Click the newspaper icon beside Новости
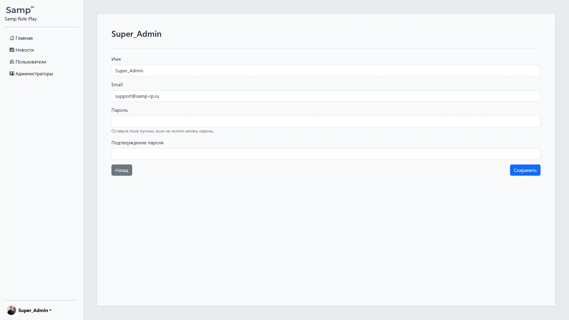The image size is (569, 320). pos(12,50)
